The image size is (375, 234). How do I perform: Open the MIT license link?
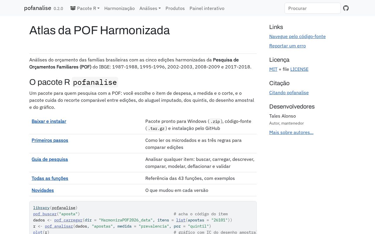click(273, 69)
